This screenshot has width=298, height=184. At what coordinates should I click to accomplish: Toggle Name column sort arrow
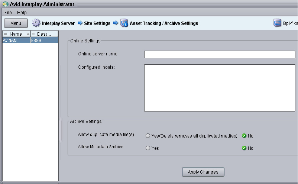coord(28,34)
